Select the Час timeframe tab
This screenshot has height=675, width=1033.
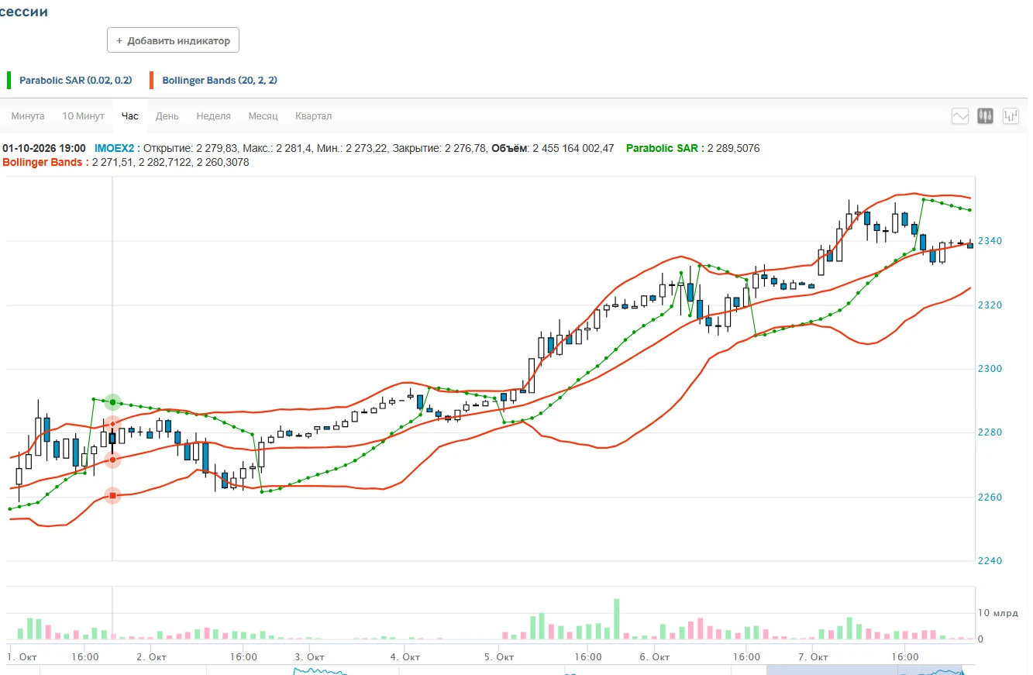pyautogui.click(x=130, y=116)
